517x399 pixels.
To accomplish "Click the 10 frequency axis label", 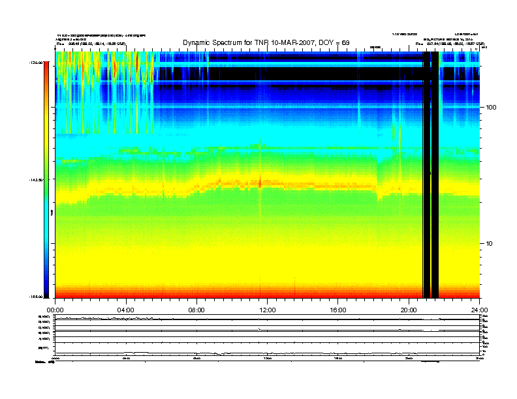I will tap(489, 244).
